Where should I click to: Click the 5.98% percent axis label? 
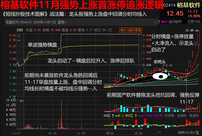click(x=147, y=46)
